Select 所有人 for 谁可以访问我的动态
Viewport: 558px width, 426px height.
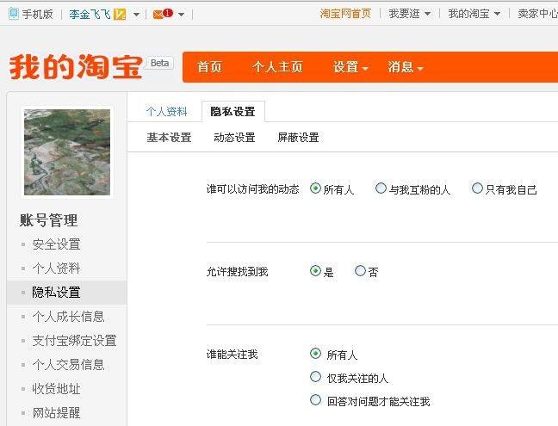315,188
